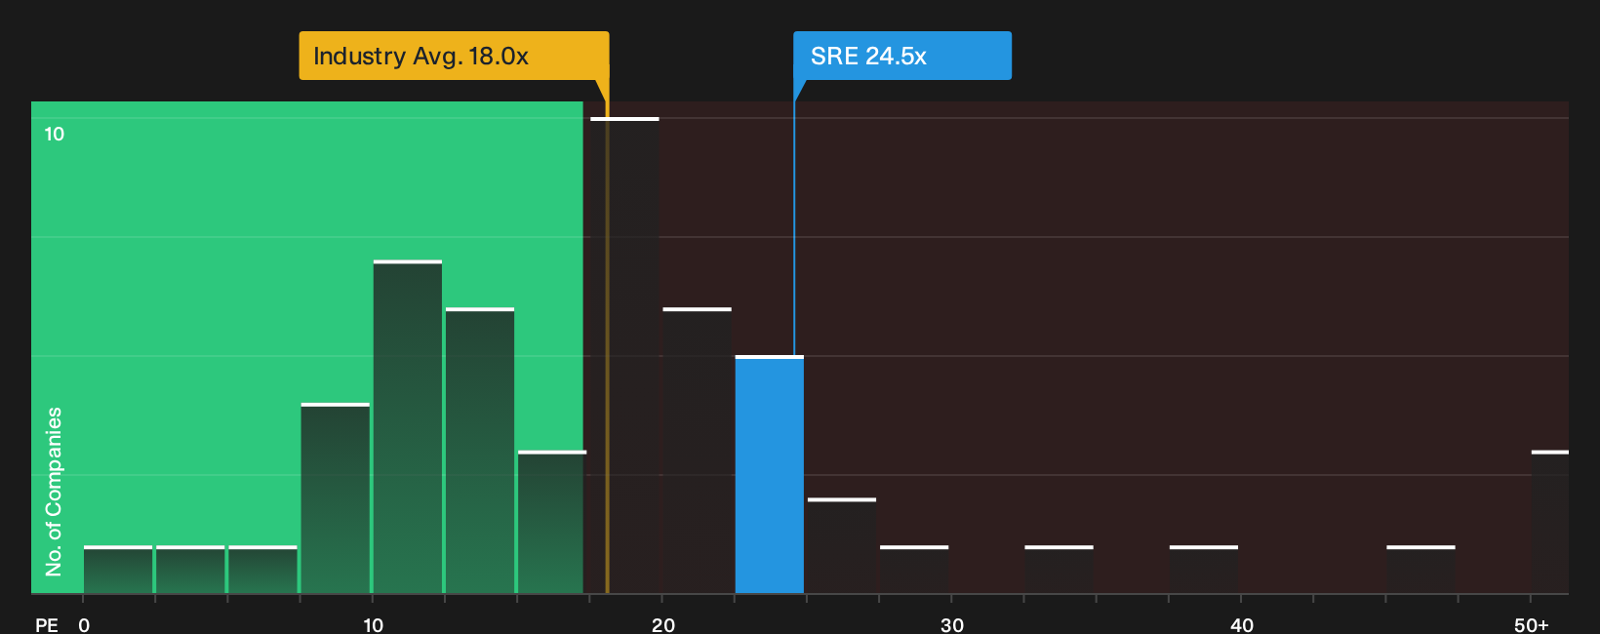
Task: Click the PE axis label 30
Action: tap(952, 624)
